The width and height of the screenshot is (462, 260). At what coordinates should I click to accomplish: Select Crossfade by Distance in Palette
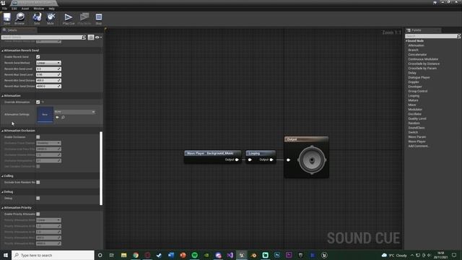click(x=424, y=64)
